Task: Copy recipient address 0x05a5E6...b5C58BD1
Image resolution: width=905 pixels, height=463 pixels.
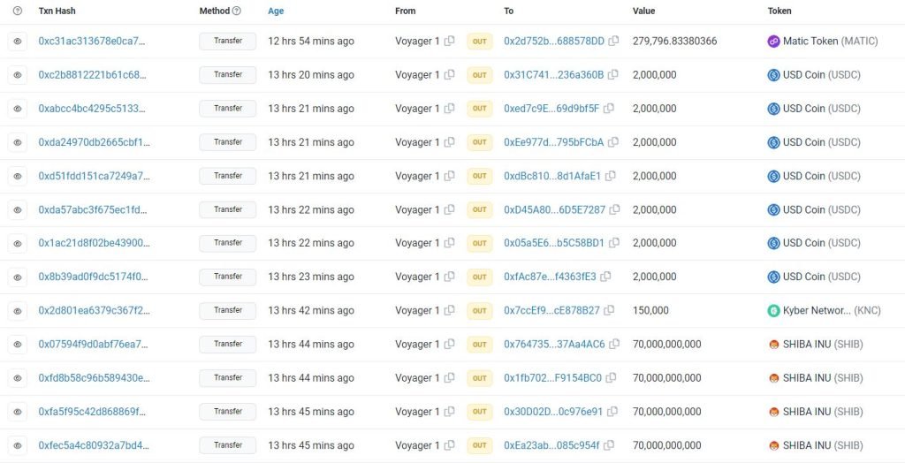Action: (613, 243)
